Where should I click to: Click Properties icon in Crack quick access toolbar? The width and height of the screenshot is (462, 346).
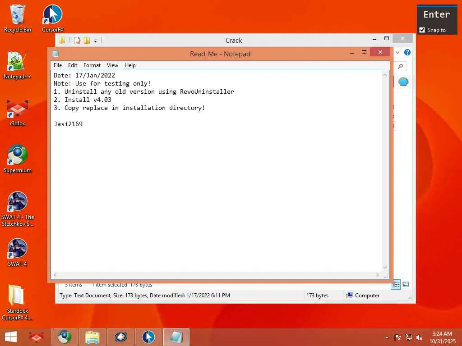click(x=77, y=40)
